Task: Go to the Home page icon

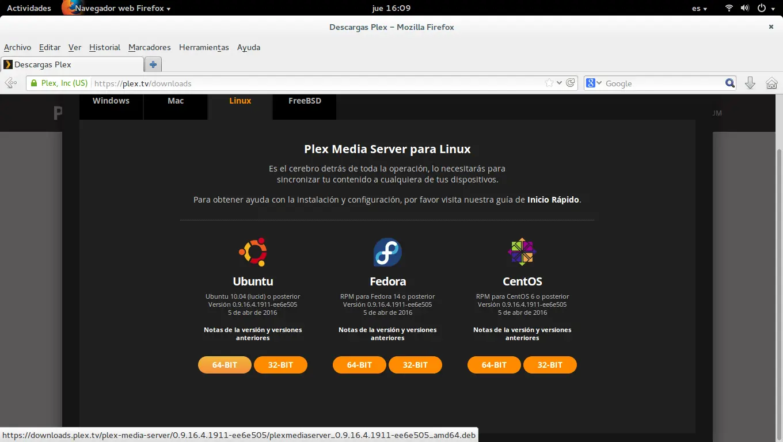Action: [x=771, y=83]
